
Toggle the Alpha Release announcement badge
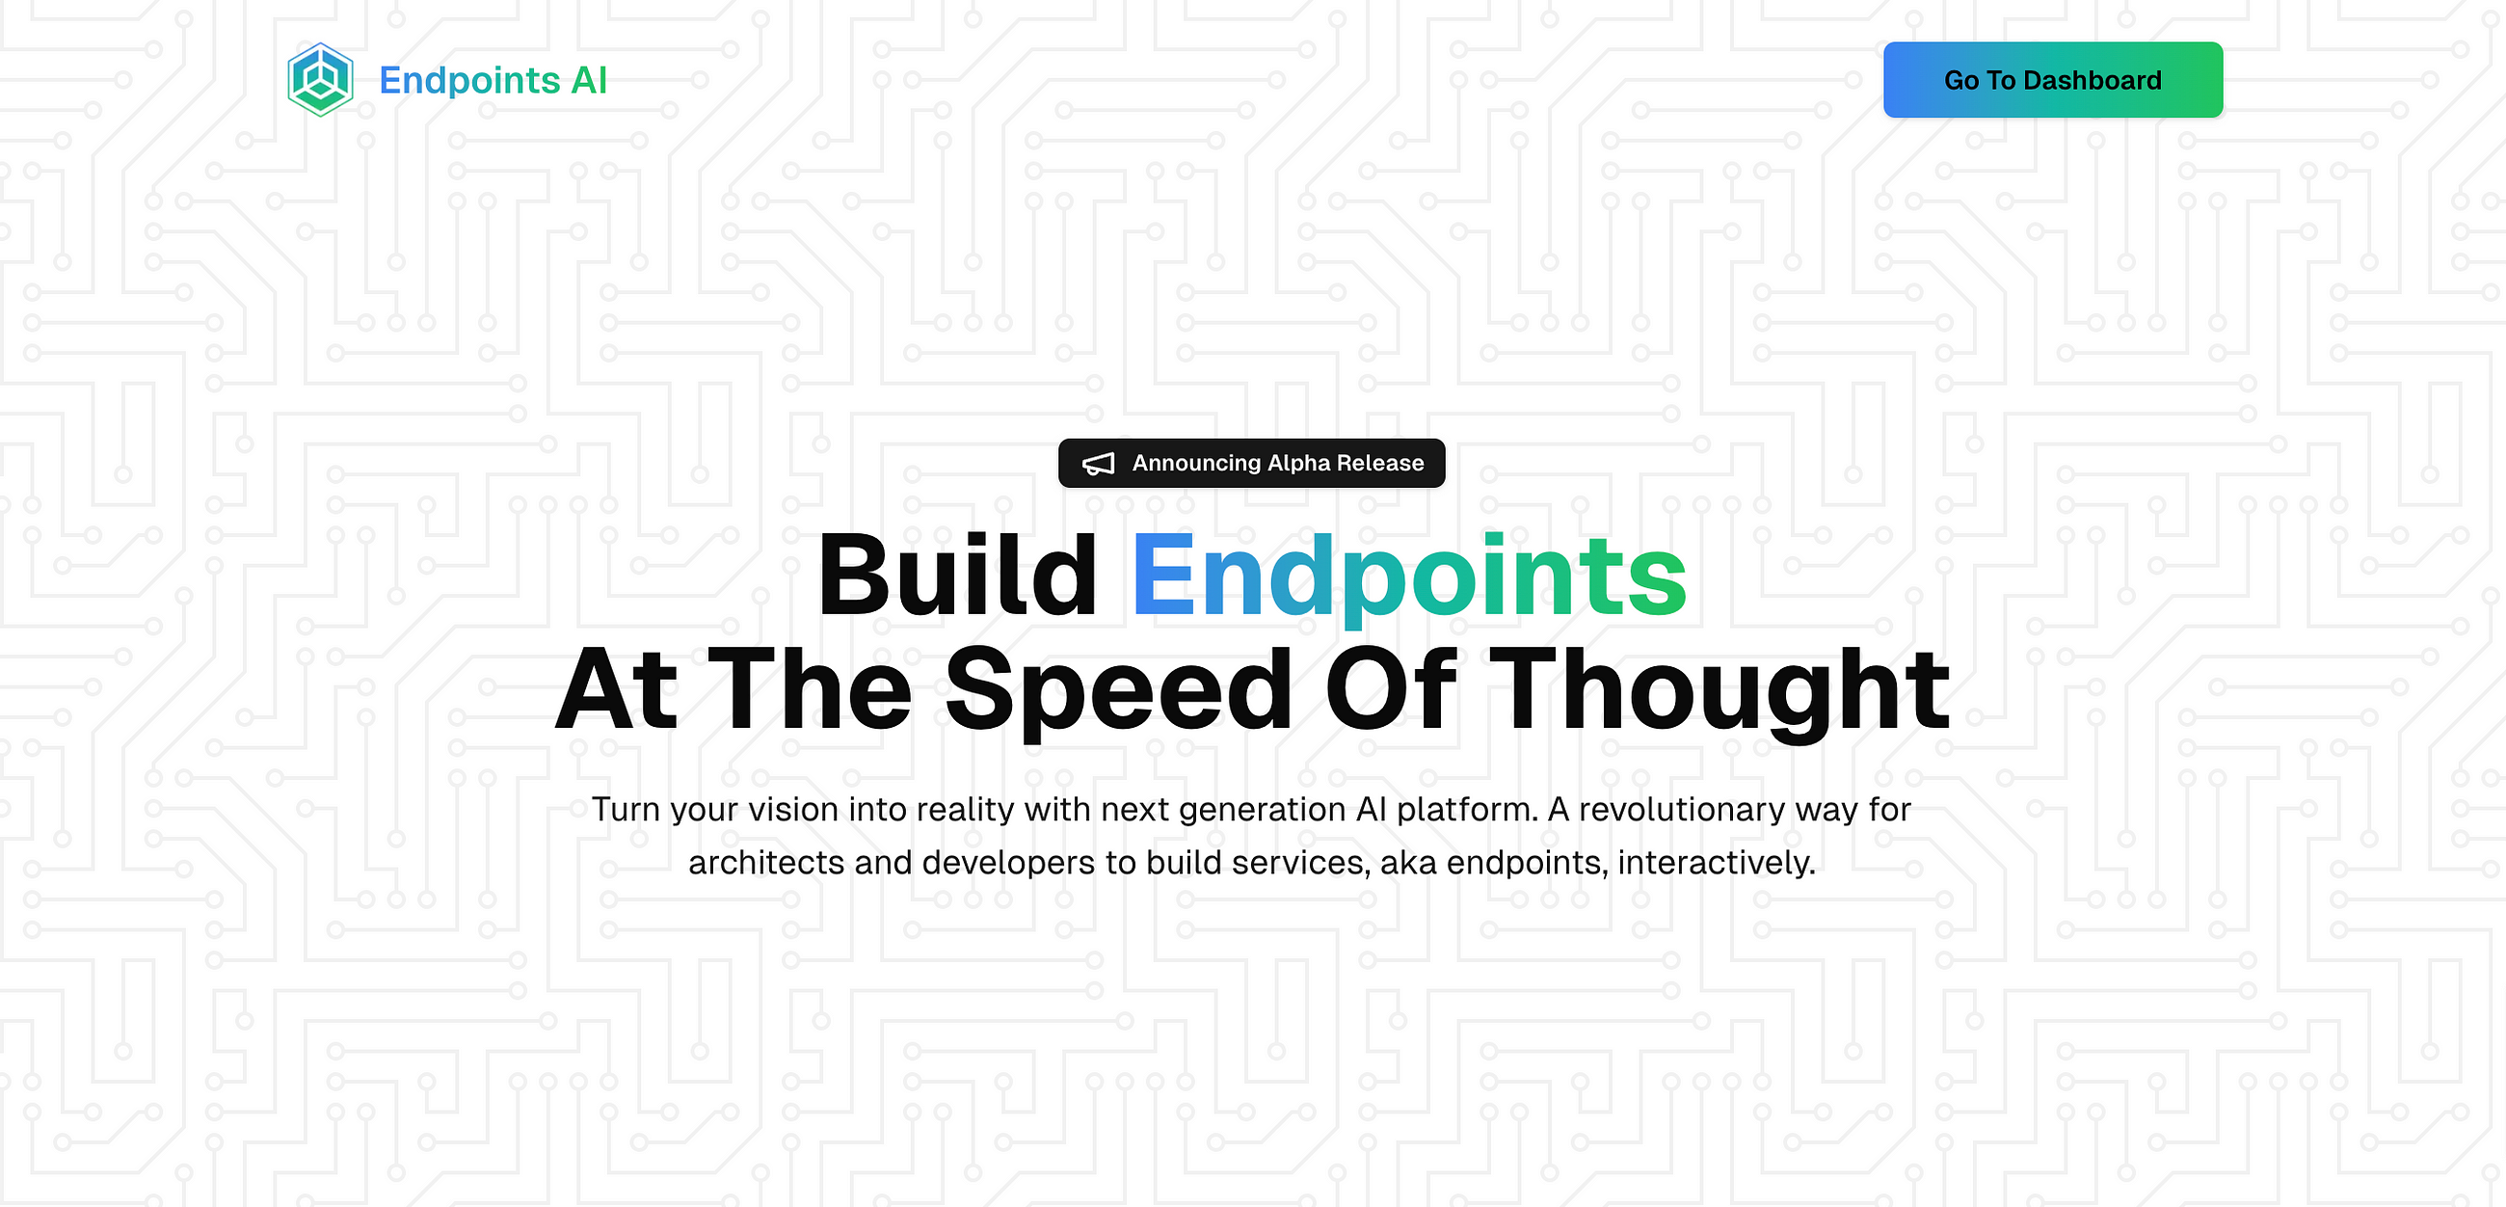click(1251, 462)
